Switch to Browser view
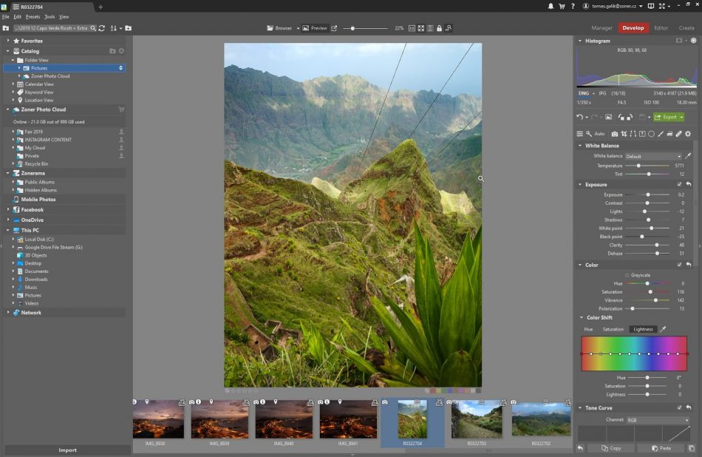 point(279,28)
